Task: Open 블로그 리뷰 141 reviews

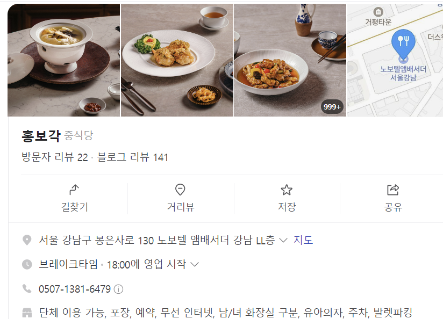Action: pyautogui.click(x=132, y=157)
